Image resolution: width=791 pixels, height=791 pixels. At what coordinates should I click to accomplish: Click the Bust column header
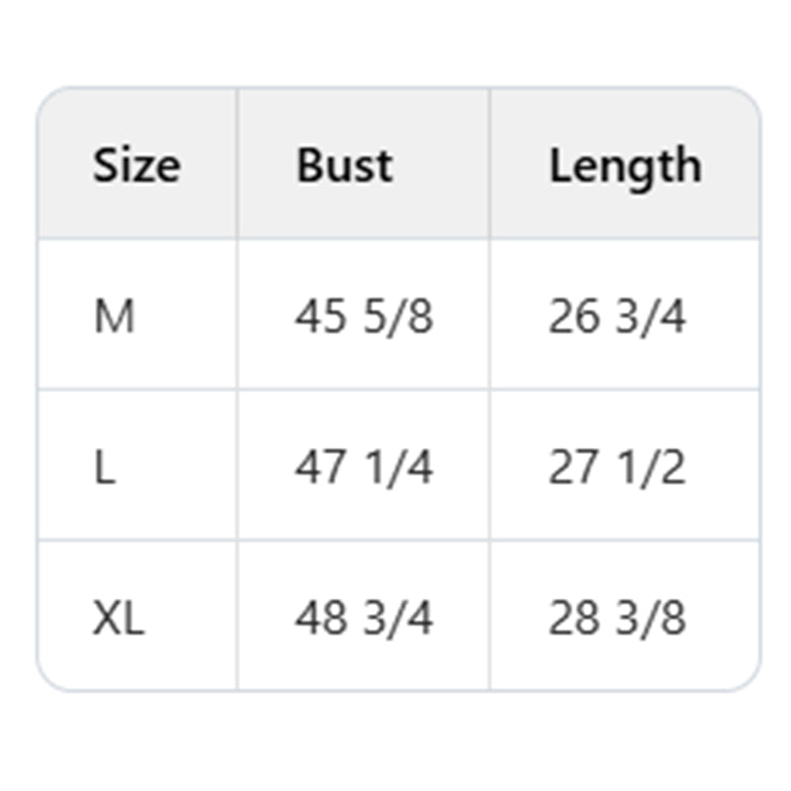tap(344, 165)
